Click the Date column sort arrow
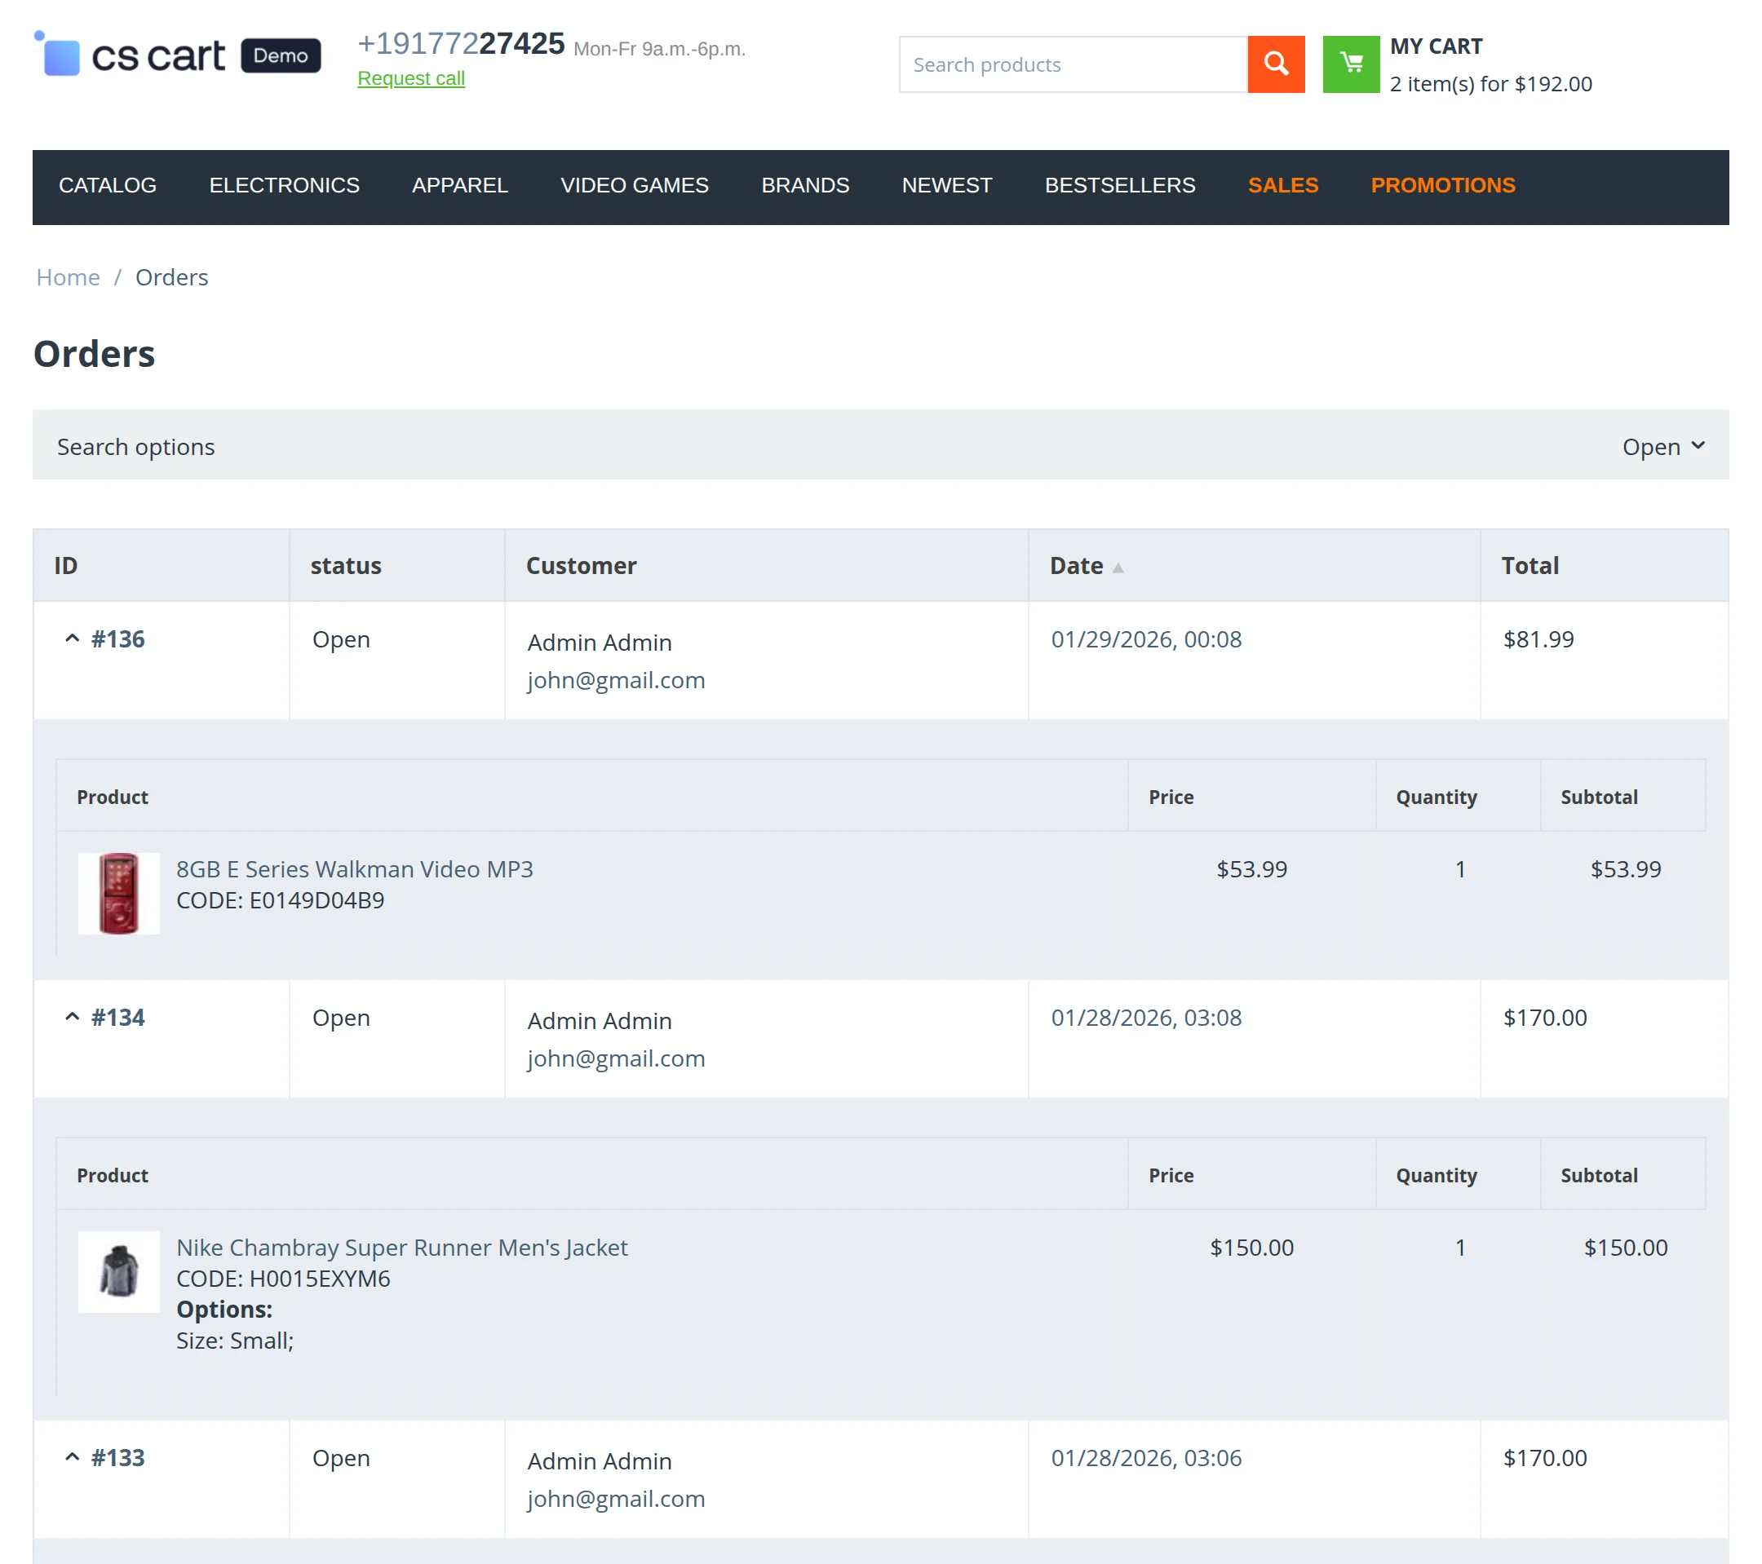The width and height of the screenshot is (1762, 1564). point(1120,568)
